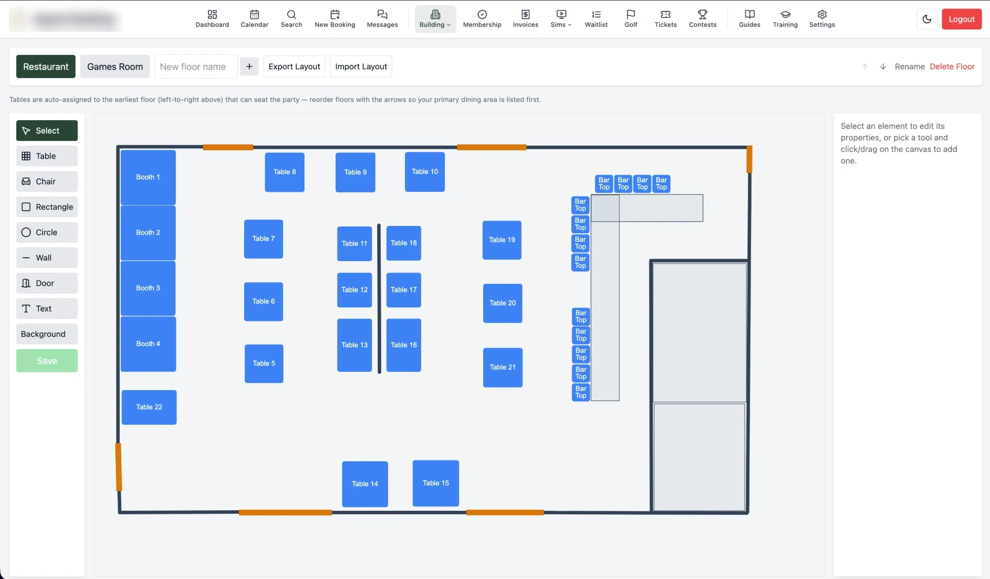The height and width of the screenshot is (579, 990).
Task: Select Table 8 on the floor plan
Action: pos(285,172)
